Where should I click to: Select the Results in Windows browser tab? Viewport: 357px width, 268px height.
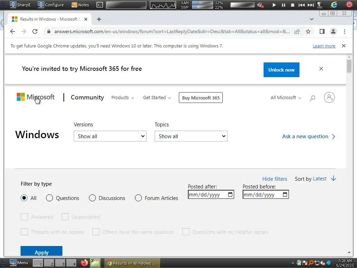pyautogui.click(x=49, y=19)
